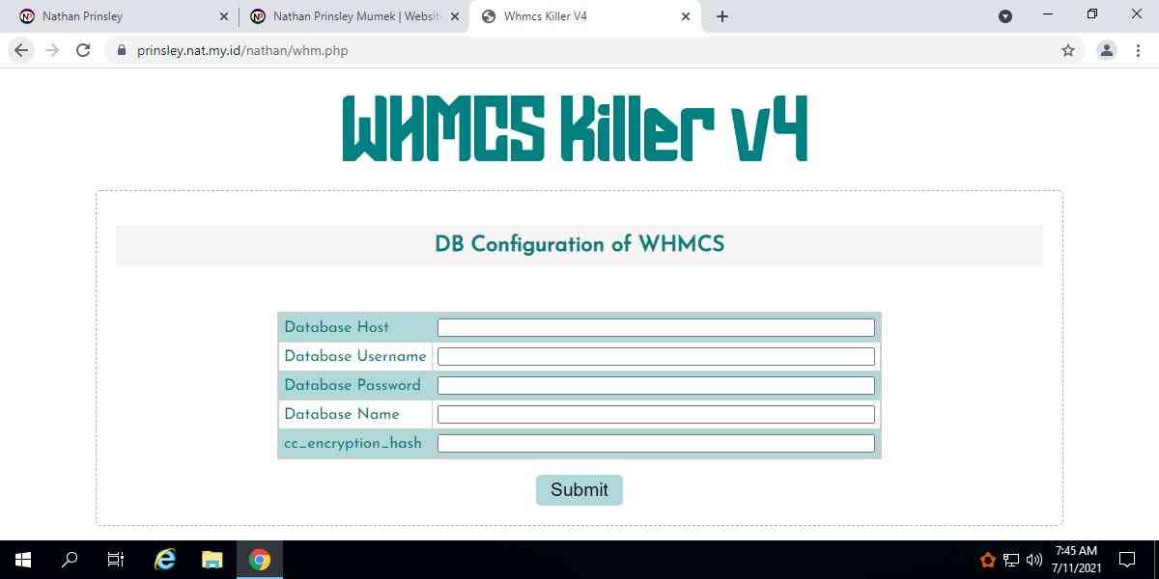Expand the tab search dropdown
The width and height of the screenshot is (1159, 579).
[x=1005, y=16]
